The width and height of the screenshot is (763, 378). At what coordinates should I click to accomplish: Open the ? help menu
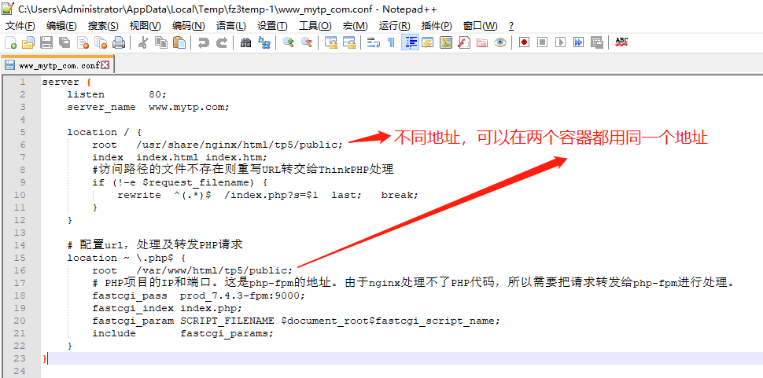[511, 26]
